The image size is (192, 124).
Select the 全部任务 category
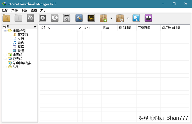tap(19, 31)
